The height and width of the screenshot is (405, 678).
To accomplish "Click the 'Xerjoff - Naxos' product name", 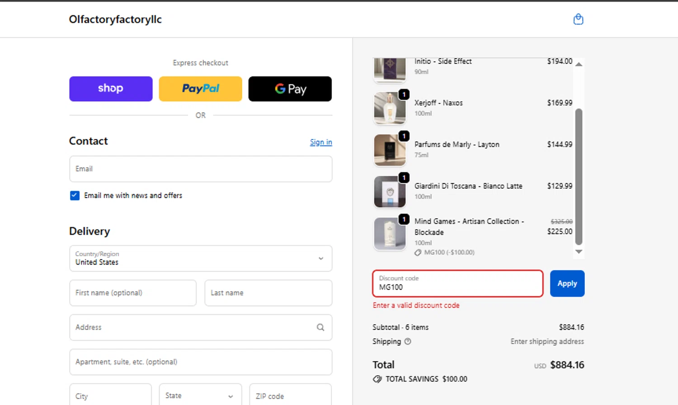I will (x=438, y=103).
